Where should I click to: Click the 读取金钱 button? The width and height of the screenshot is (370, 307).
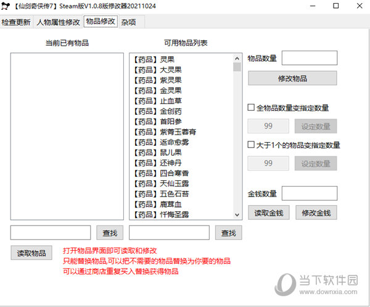[269, 212]
